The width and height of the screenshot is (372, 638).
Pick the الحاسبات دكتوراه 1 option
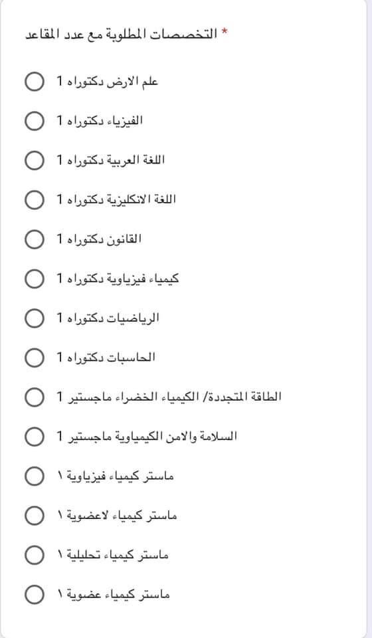34,358
